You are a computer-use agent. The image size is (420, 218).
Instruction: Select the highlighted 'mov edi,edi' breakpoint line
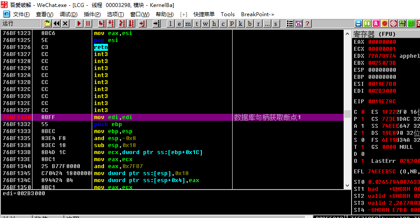[x=172, y=117]
